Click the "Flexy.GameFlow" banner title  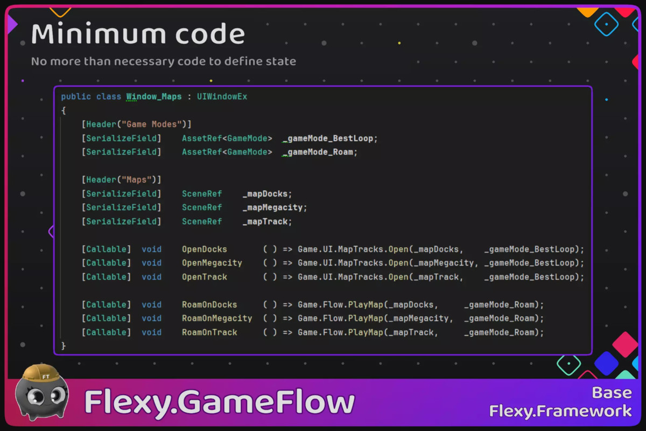(x=219, y=402)
